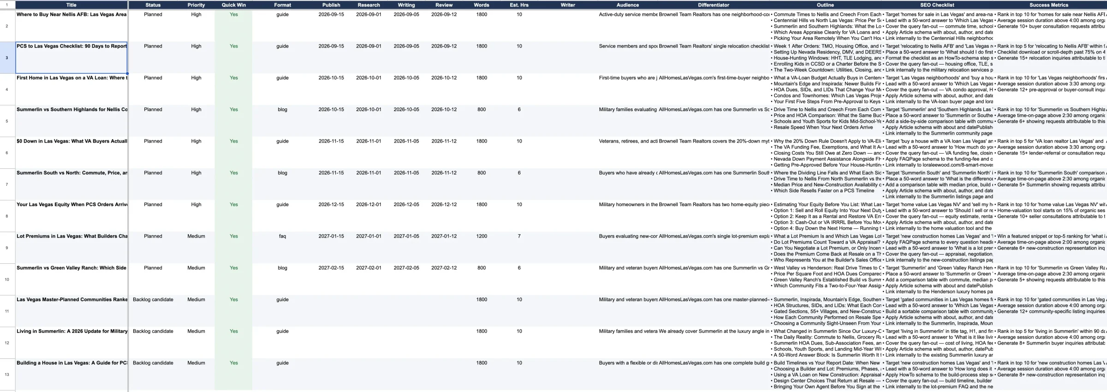1107x392 pixels.
Task: Select row number 3 header
Action: pyautogui.click(x=7, y=58)
